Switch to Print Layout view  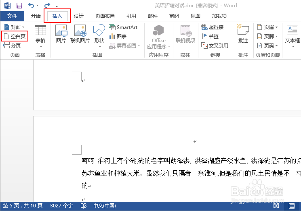click(292, 206)
